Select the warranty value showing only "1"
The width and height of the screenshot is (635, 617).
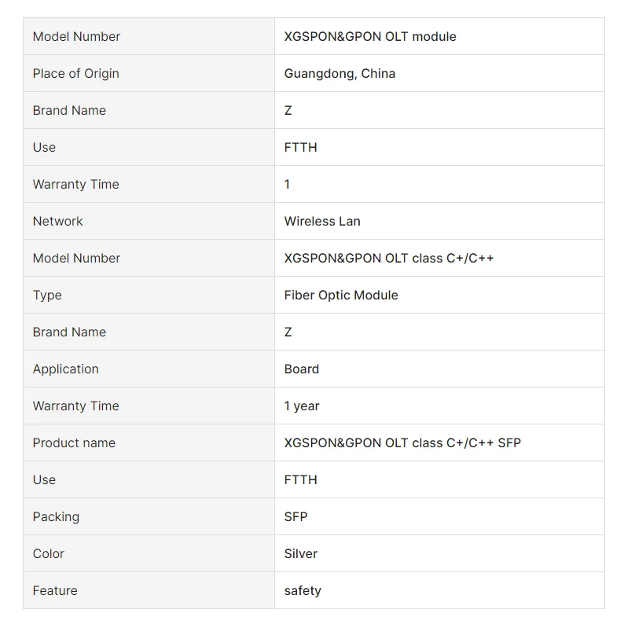[x=288, y=184]
